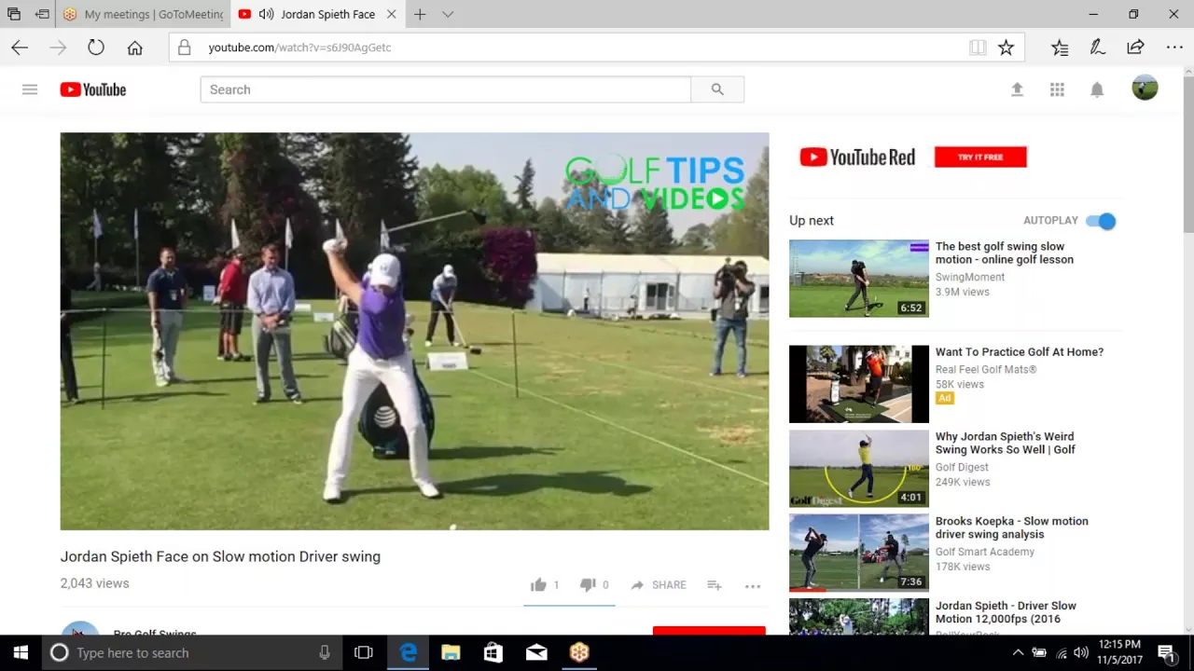The width and height of the screenshot is (1194, 671).
Task: Open Task View in taskbar
Action: (364, 652)
